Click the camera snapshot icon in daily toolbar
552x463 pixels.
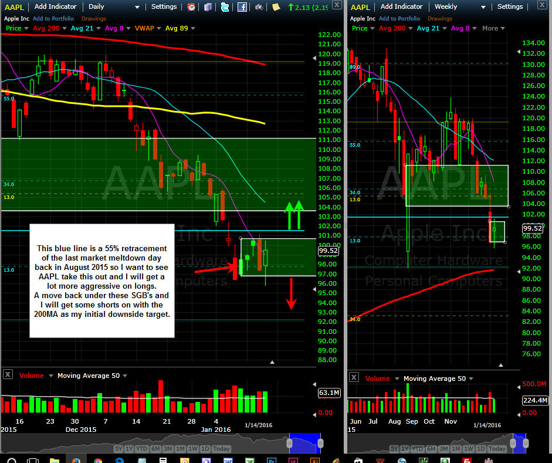point(259,7)
